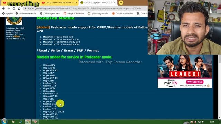This screenshot has width=221, height=124.
Task: Click the Offline status text
Action: (17, 37)
